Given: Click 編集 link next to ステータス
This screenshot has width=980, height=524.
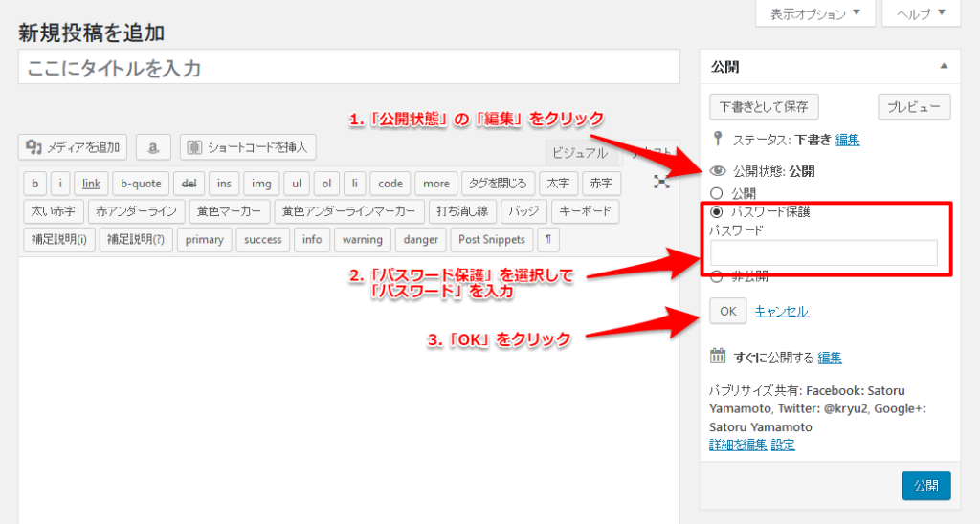Looking at the screenshot, I should click(847, 140).
